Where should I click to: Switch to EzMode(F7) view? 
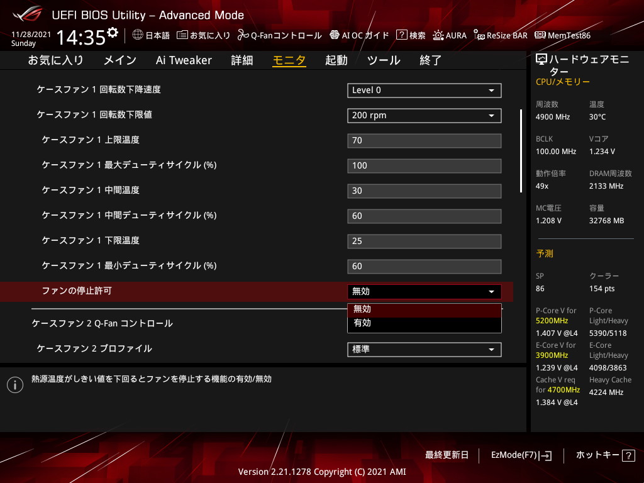click(521, 455)
